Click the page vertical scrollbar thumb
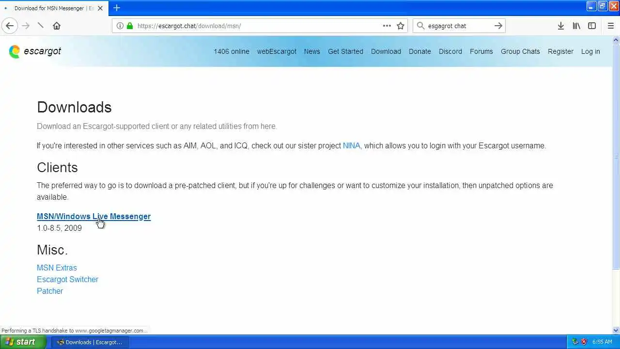The height and width of the screenshot is (349, 620). point(616,156)
